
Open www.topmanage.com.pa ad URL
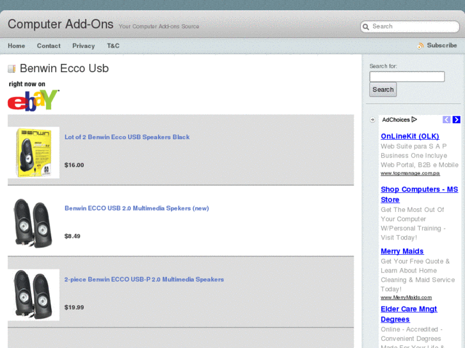pyautogui.click(x=410, y=173)
